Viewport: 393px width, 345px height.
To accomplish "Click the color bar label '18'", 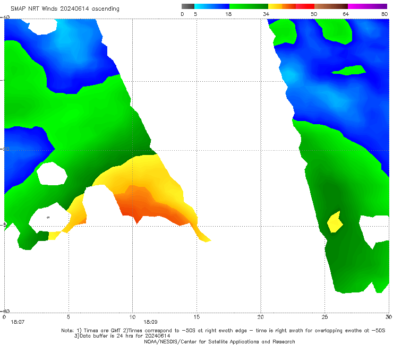I will 228,14.
